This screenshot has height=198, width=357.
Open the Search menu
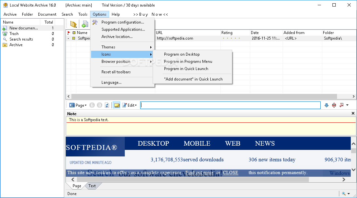[x=67, y=14]
